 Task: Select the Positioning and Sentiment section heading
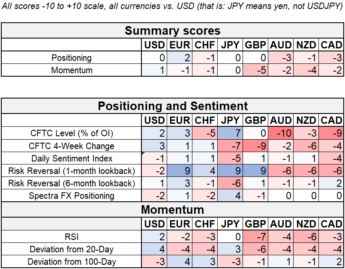click(172, 106)
